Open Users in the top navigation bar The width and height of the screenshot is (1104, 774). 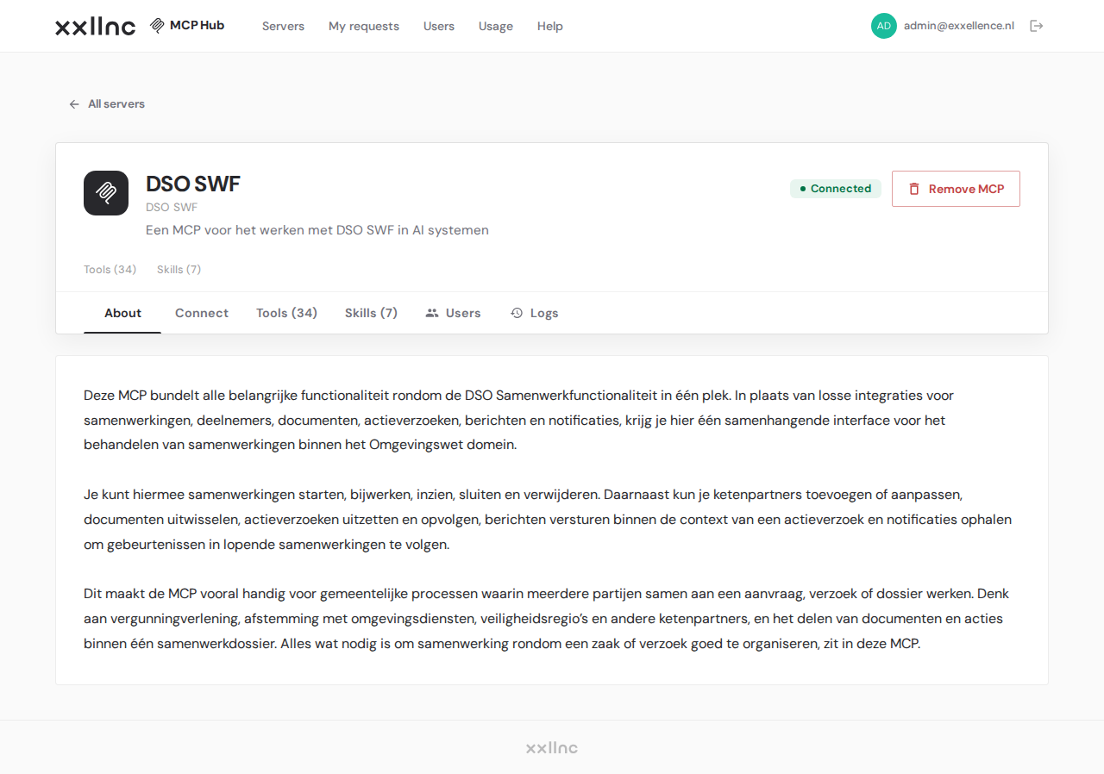point(439,26)
